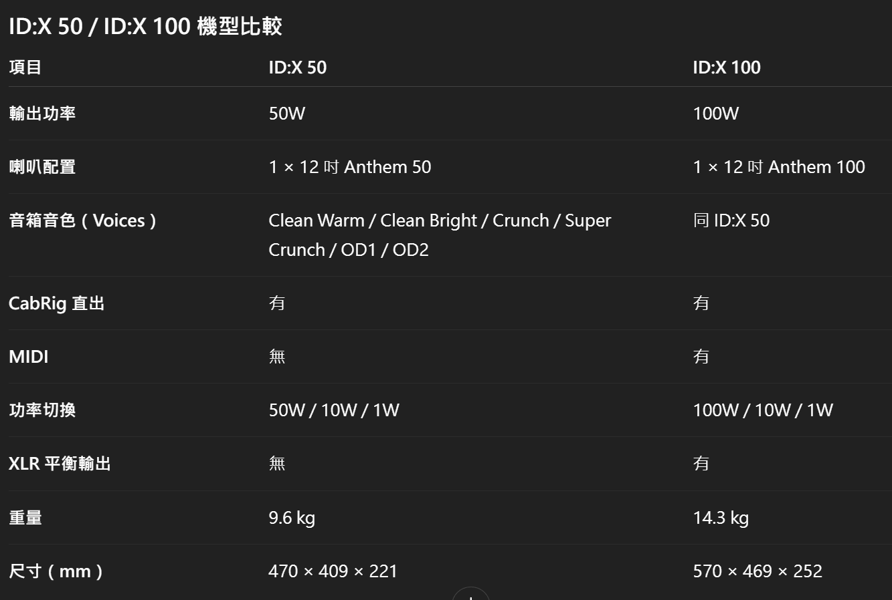Select the 喇叭配置 row label
The image size is (892, 600).
pos(42,167)
